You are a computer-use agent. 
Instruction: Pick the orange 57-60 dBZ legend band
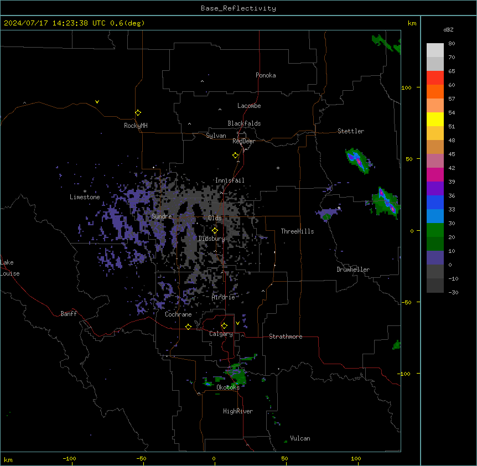click(435, 91)
